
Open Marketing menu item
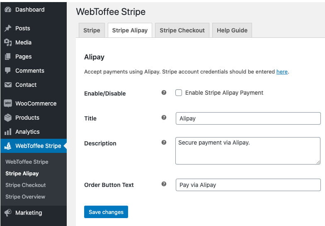pyautogui.click(x=34, y=213)
